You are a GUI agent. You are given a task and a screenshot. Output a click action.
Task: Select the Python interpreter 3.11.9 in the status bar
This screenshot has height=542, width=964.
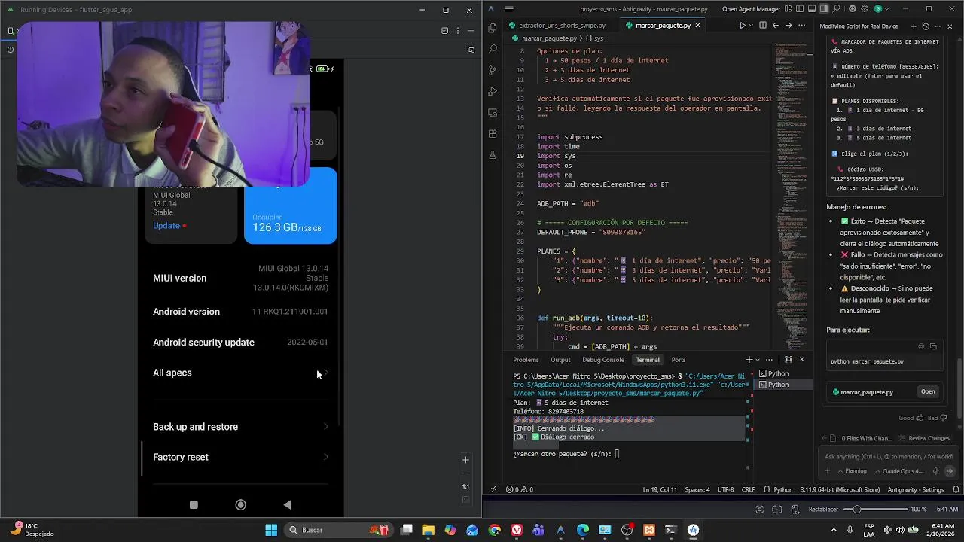(840, 489)
